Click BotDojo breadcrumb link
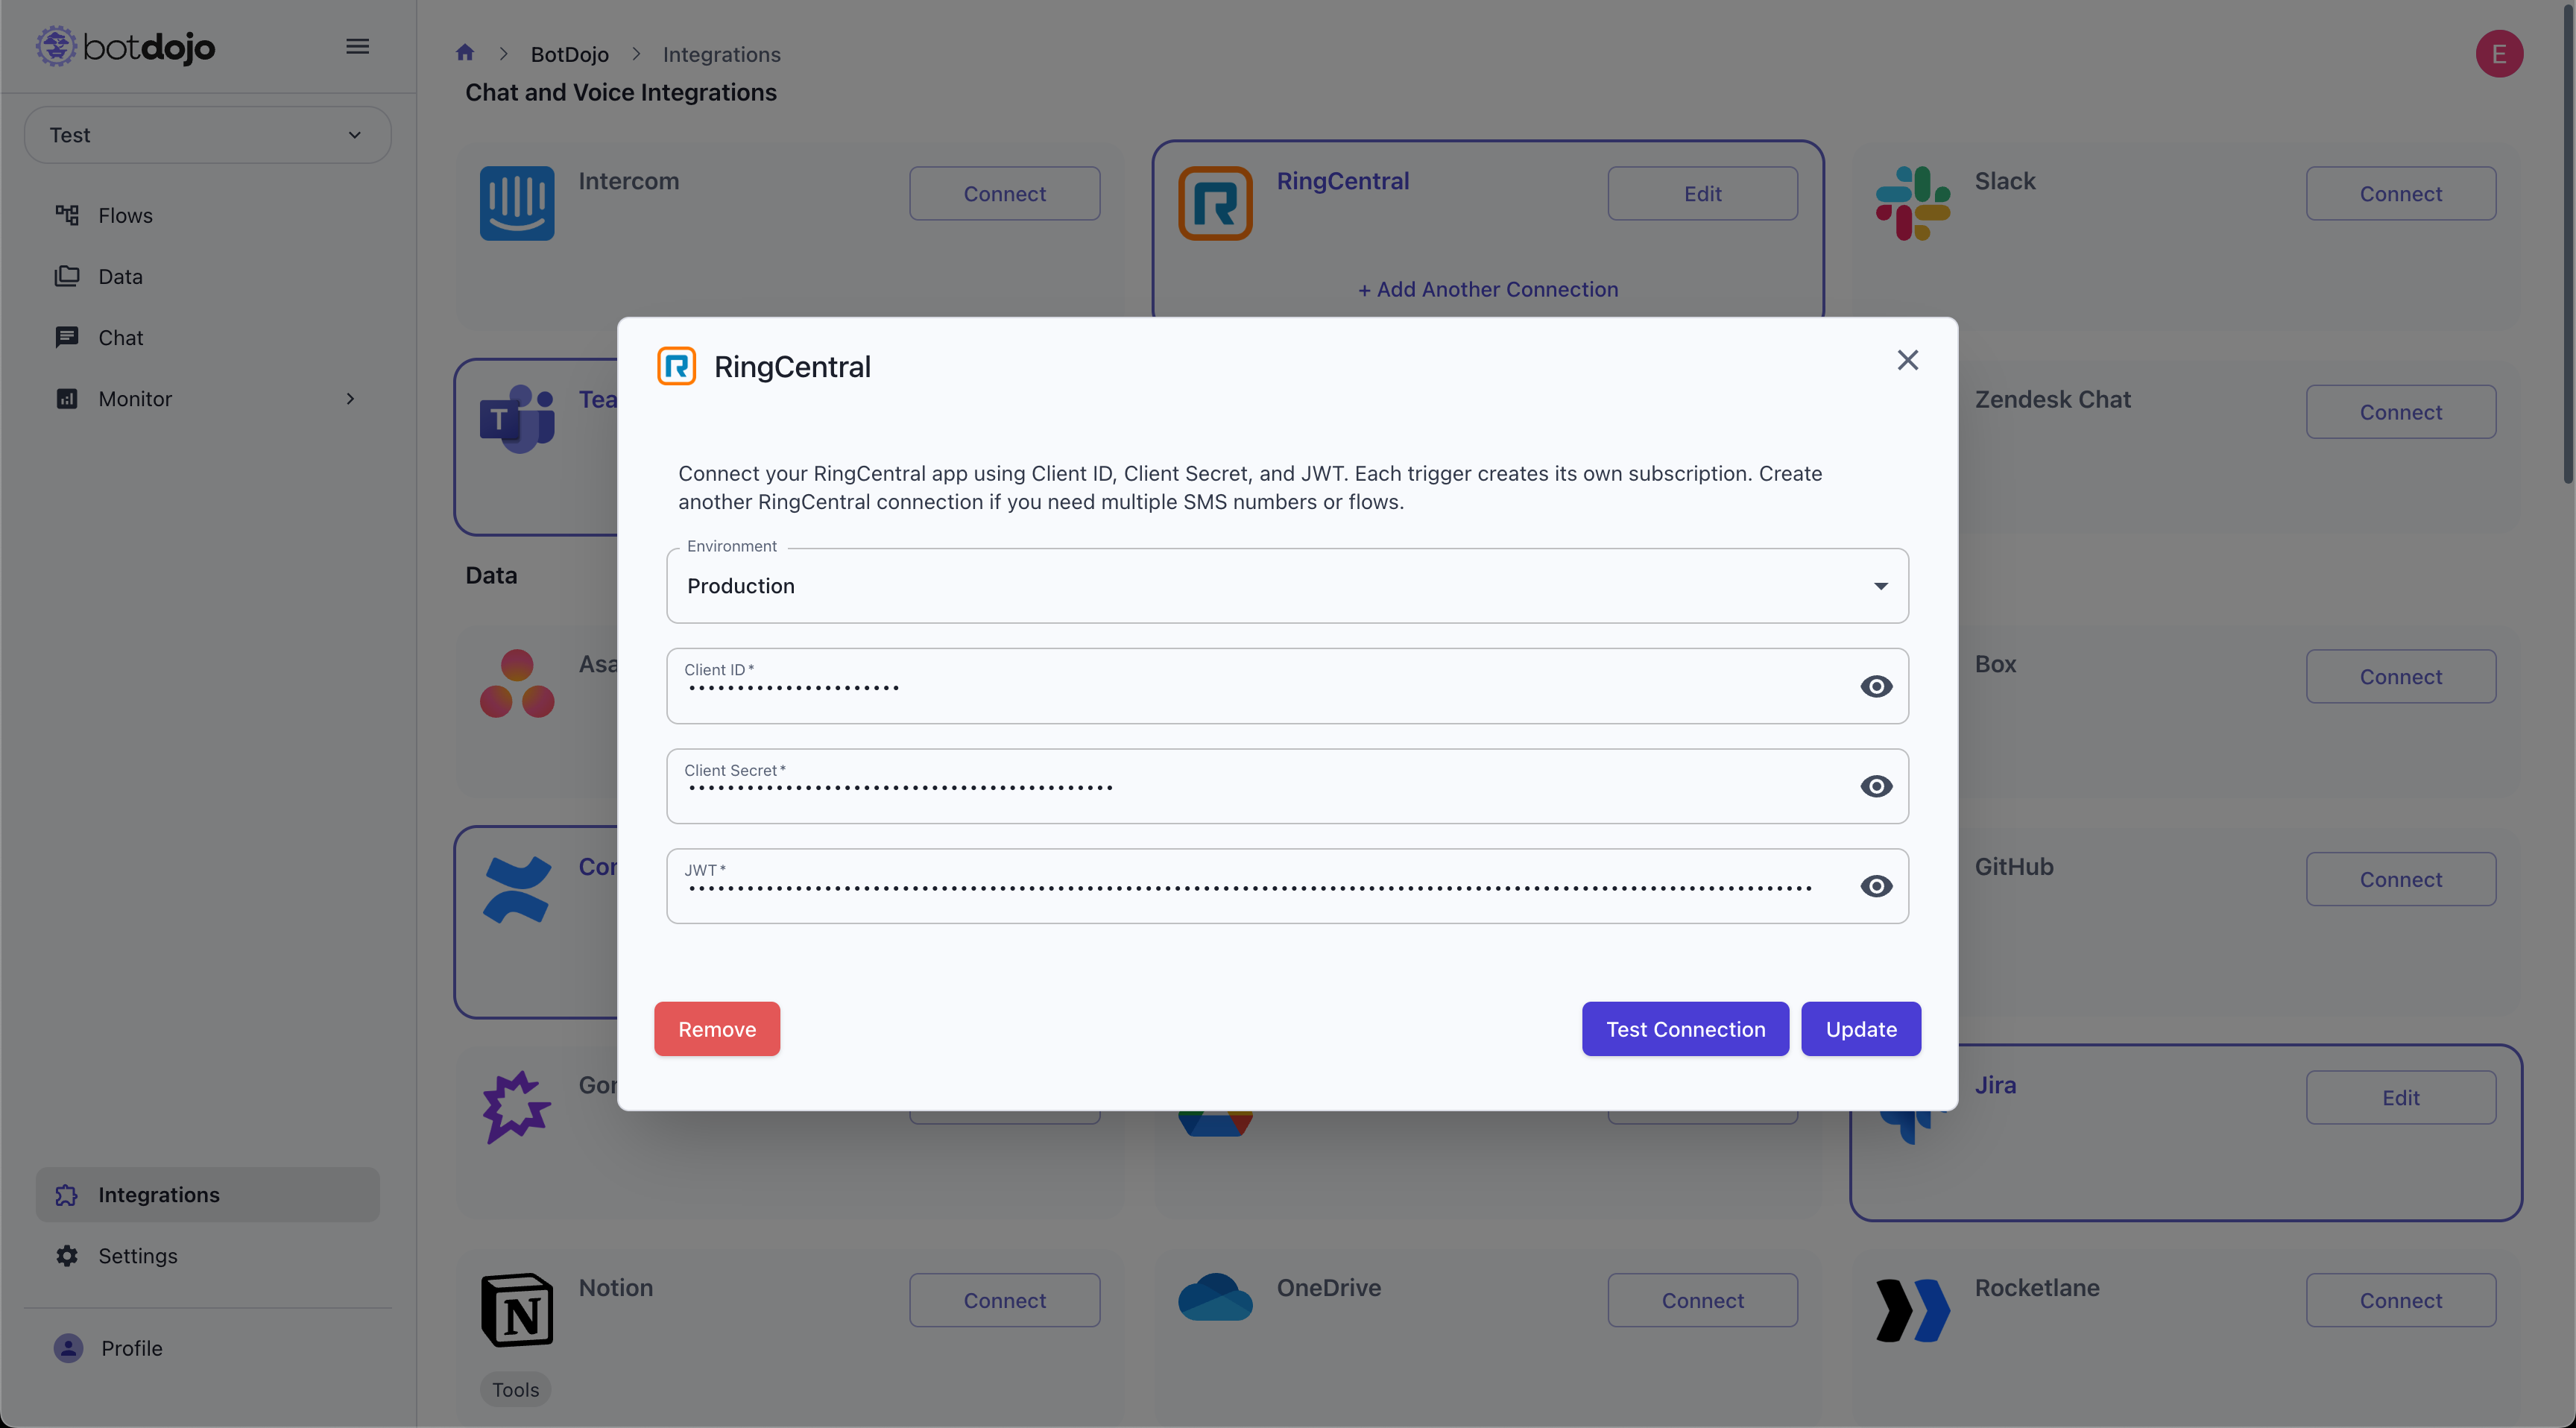Image resolution: width=2576 pixels, height=1428 pixels. 569,55
